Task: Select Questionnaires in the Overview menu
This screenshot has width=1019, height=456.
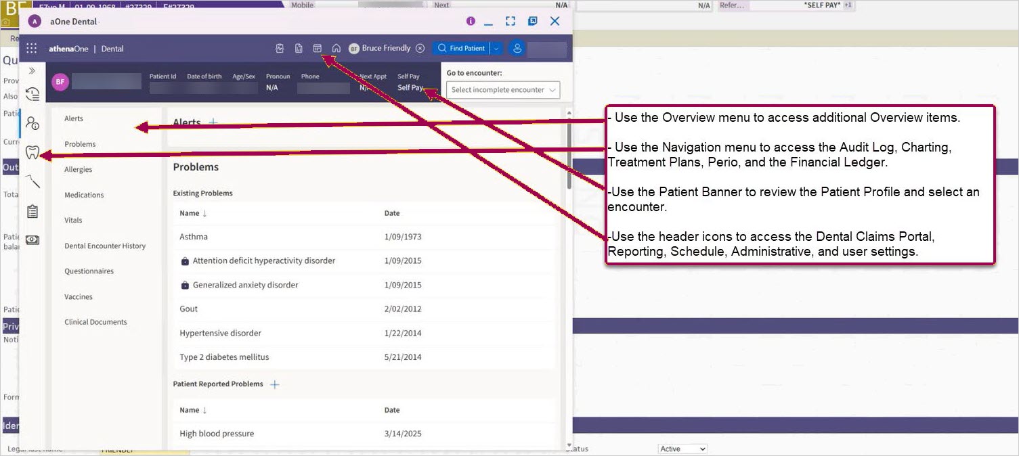Action: [x=89, y=271]
